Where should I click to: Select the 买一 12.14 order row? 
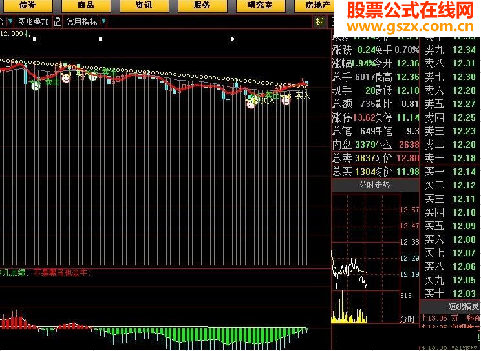[x=450, y=172]
